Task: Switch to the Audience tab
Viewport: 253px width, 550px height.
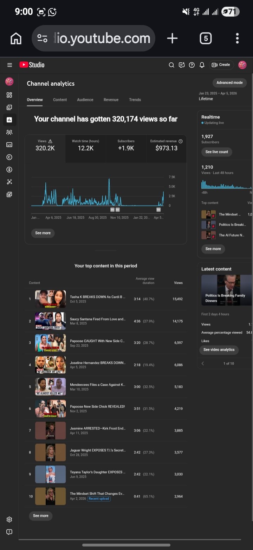Action: pyautogui.click(x=85, y=100)
